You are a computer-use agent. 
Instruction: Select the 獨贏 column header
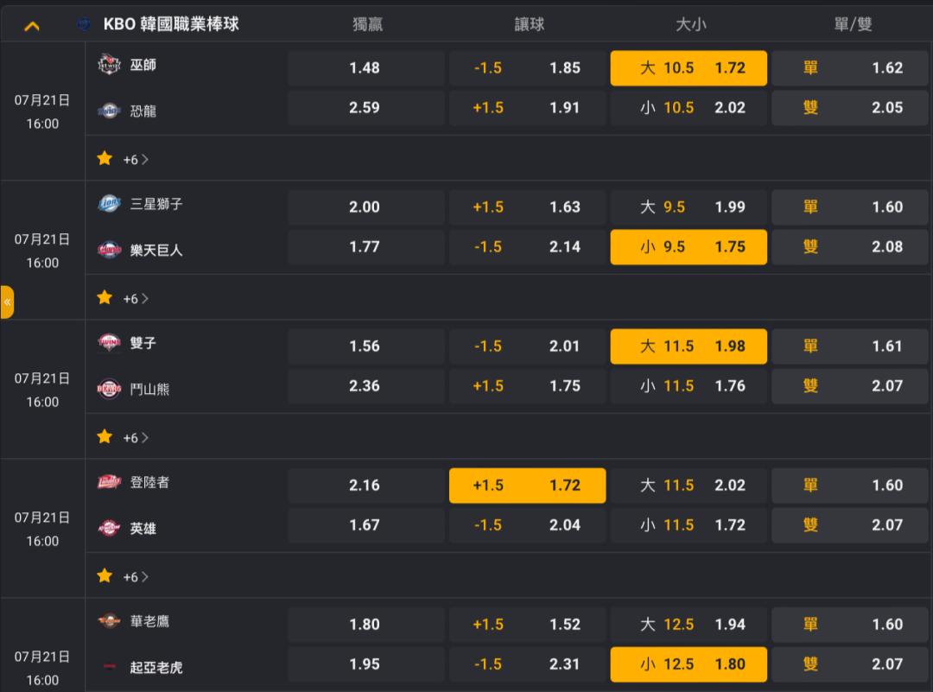(x=367, y=24)
